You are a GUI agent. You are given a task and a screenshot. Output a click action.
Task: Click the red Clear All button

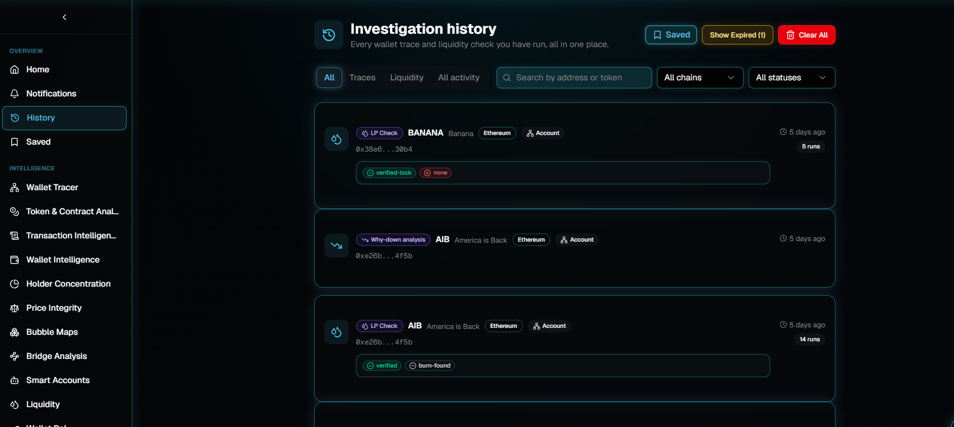tap(807, 35)
